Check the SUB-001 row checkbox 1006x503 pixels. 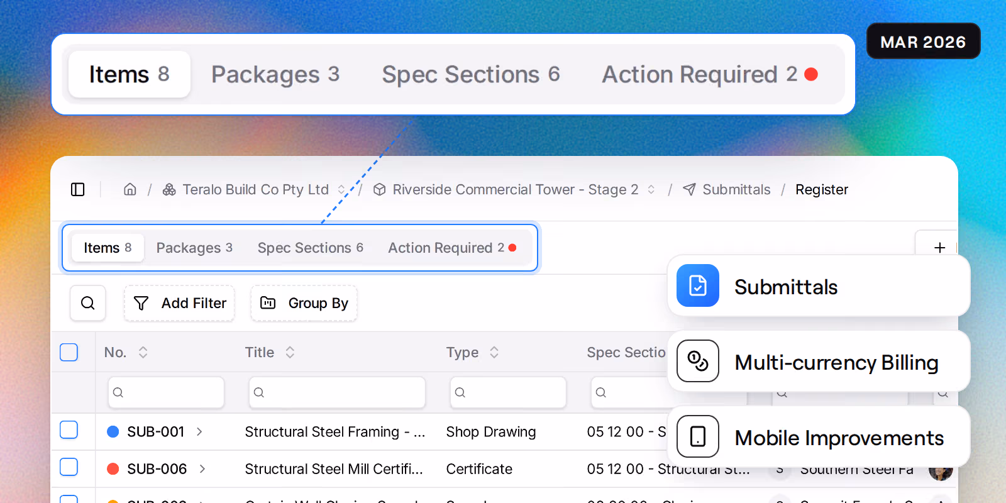[69, 430]
